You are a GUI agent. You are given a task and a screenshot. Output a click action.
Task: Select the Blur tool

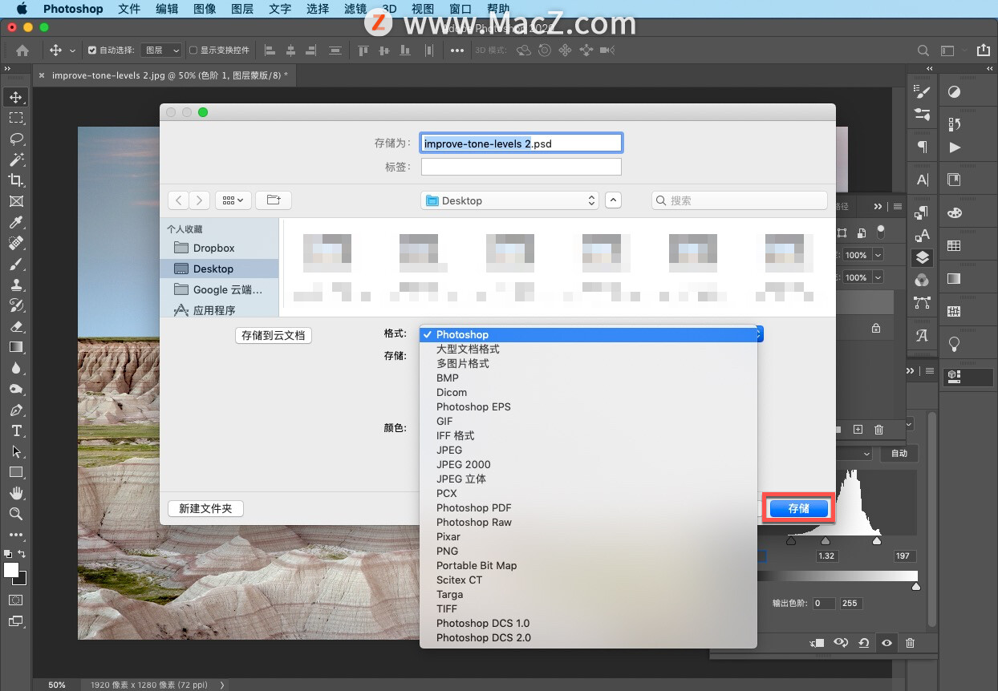click(15, 368)
